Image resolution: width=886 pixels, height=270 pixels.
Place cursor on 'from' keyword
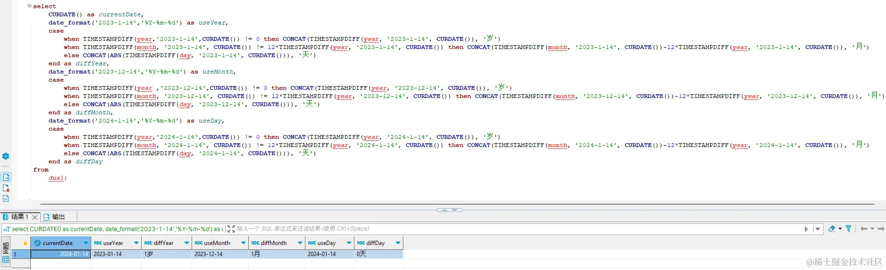41,170
